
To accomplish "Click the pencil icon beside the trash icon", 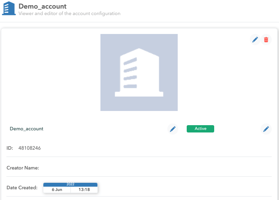I will tap(255, 40).
